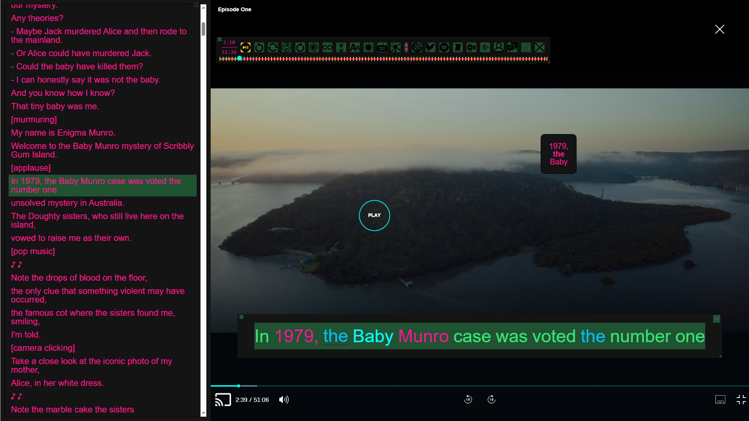This screenshot has height=421, width=749.
Task: Exit fullscreen mode
Action: pyautogui.click(x=741, y=400)
